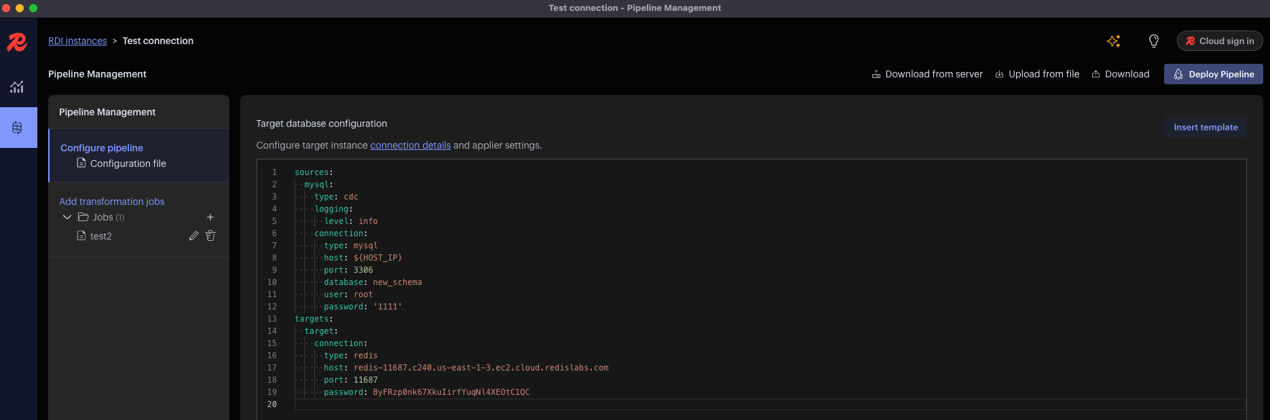This screenshot has width=1270, height=420.
Task: Click Insert template button
Action: pyautogui.click(x=1206, y=128)
